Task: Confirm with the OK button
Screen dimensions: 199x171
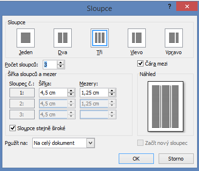Action: click(x=136, y=159)
